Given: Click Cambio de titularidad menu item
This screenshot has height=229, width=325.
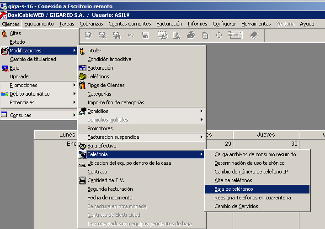Looking at the screenshot, I should point(32,59).
